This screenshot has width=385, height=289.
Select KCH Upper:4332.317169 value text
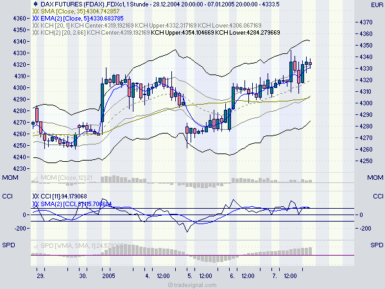coord(166,26)
